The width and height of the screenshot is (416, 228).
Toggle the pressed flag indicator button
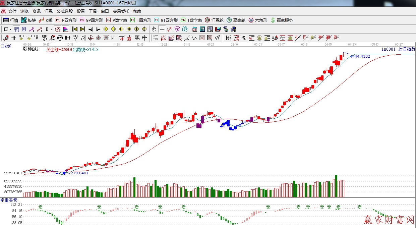pyautogui.click(x=66, y=29)
